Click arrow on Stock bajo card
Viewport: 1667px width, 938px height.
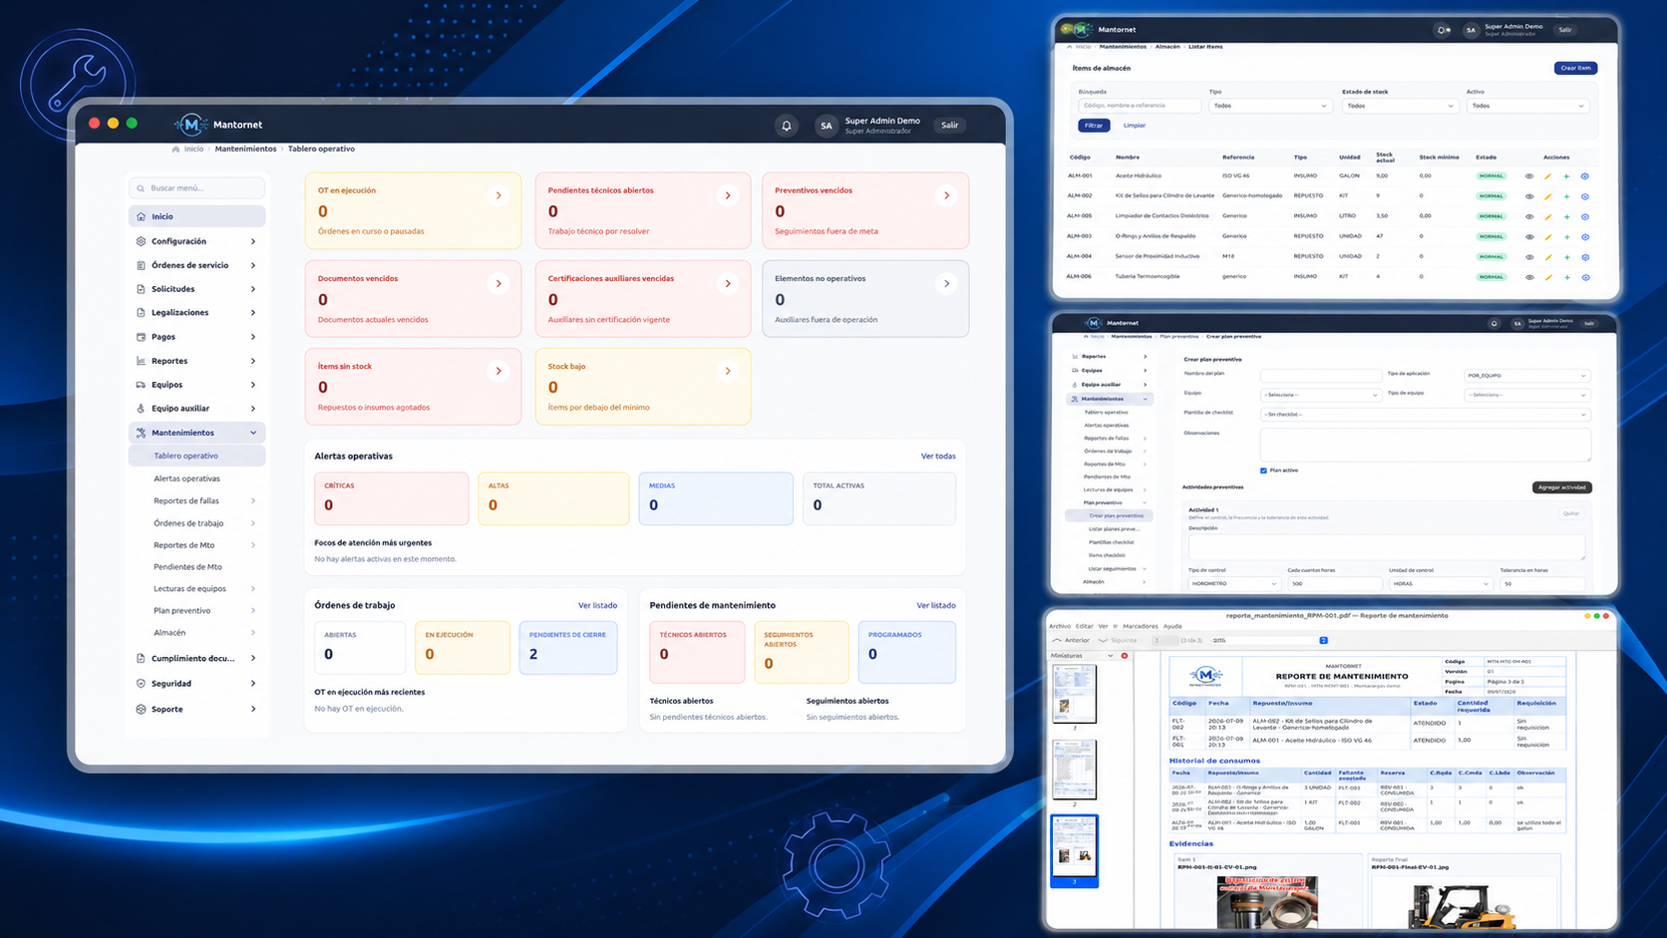point(728,371)
